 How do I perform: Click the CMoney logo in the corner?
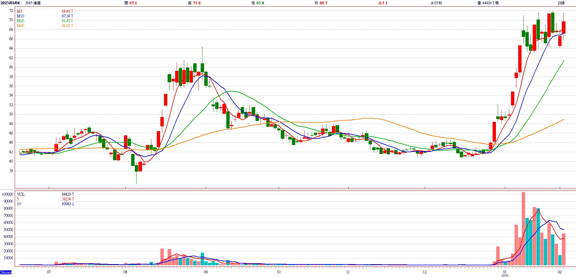point(6,272)
